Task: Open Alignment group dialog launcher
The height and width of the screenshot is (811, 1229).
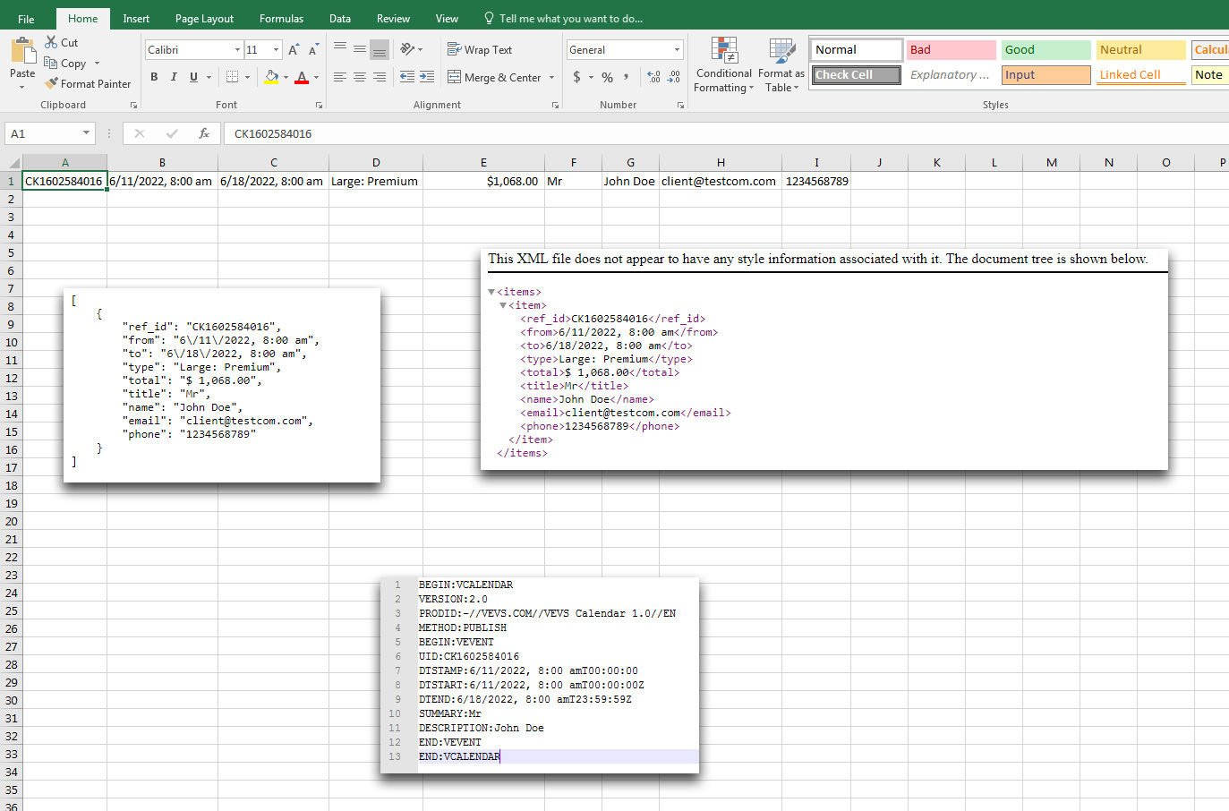Action: [x=555, y=106]
